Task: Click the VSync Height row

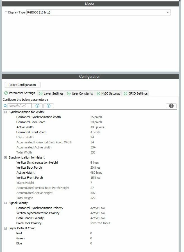Action: click(90, 183)
